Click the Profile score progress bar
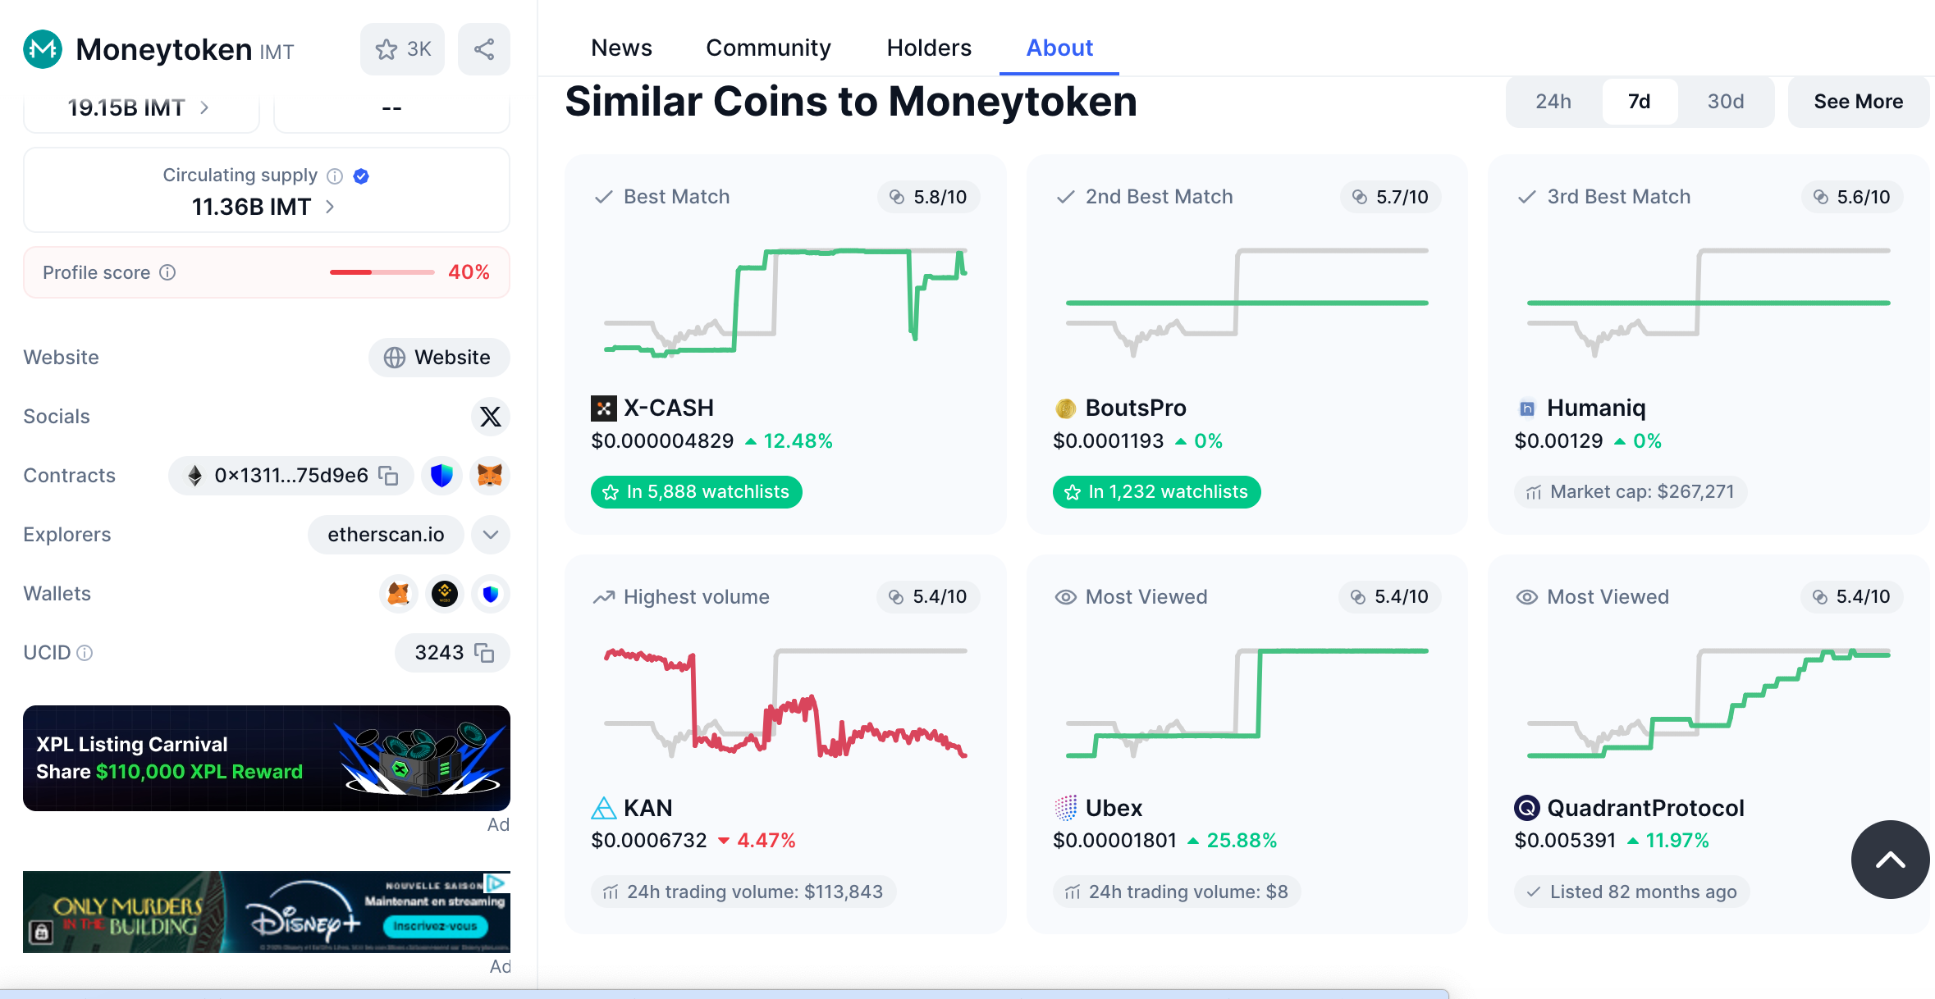Screen dimensions: 1935x999 pyautogui.click(x=382, y=272)
